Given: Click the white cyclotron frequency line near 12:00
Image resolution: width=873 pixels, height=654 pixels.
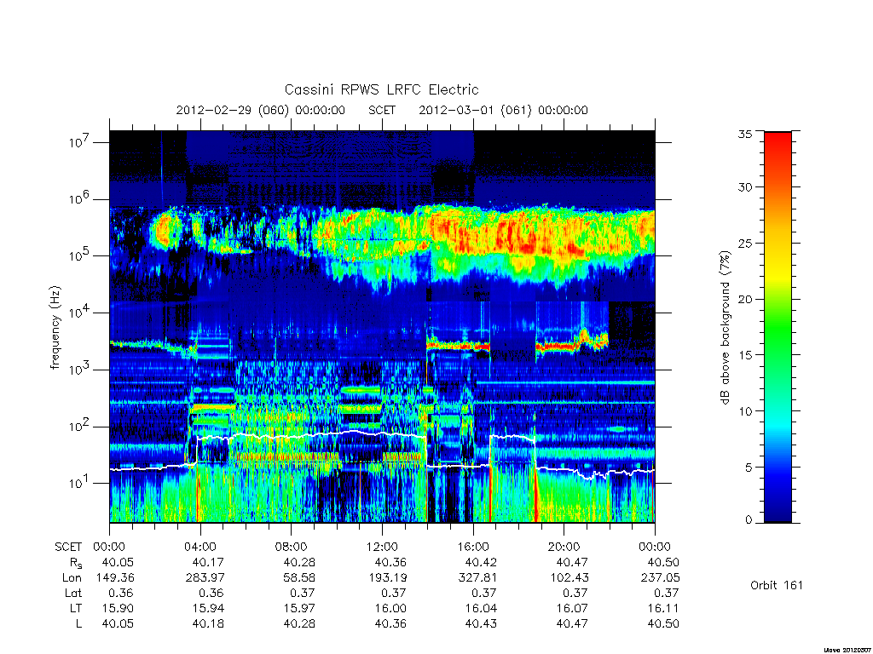Looking at the screenshot, I should click(x=382, y=433).
